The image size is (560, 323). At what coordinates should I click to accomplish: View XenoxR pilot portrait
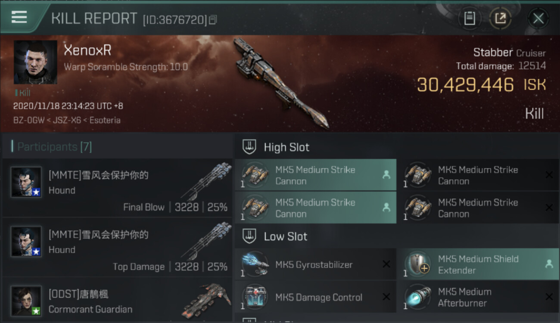tap(35, 62)
